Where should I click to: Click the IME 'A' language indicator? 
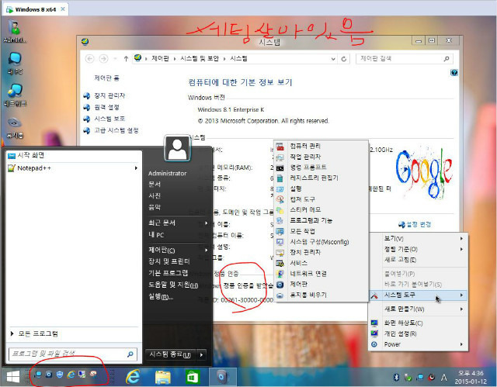pyautogui.click(x=443, y=377)
